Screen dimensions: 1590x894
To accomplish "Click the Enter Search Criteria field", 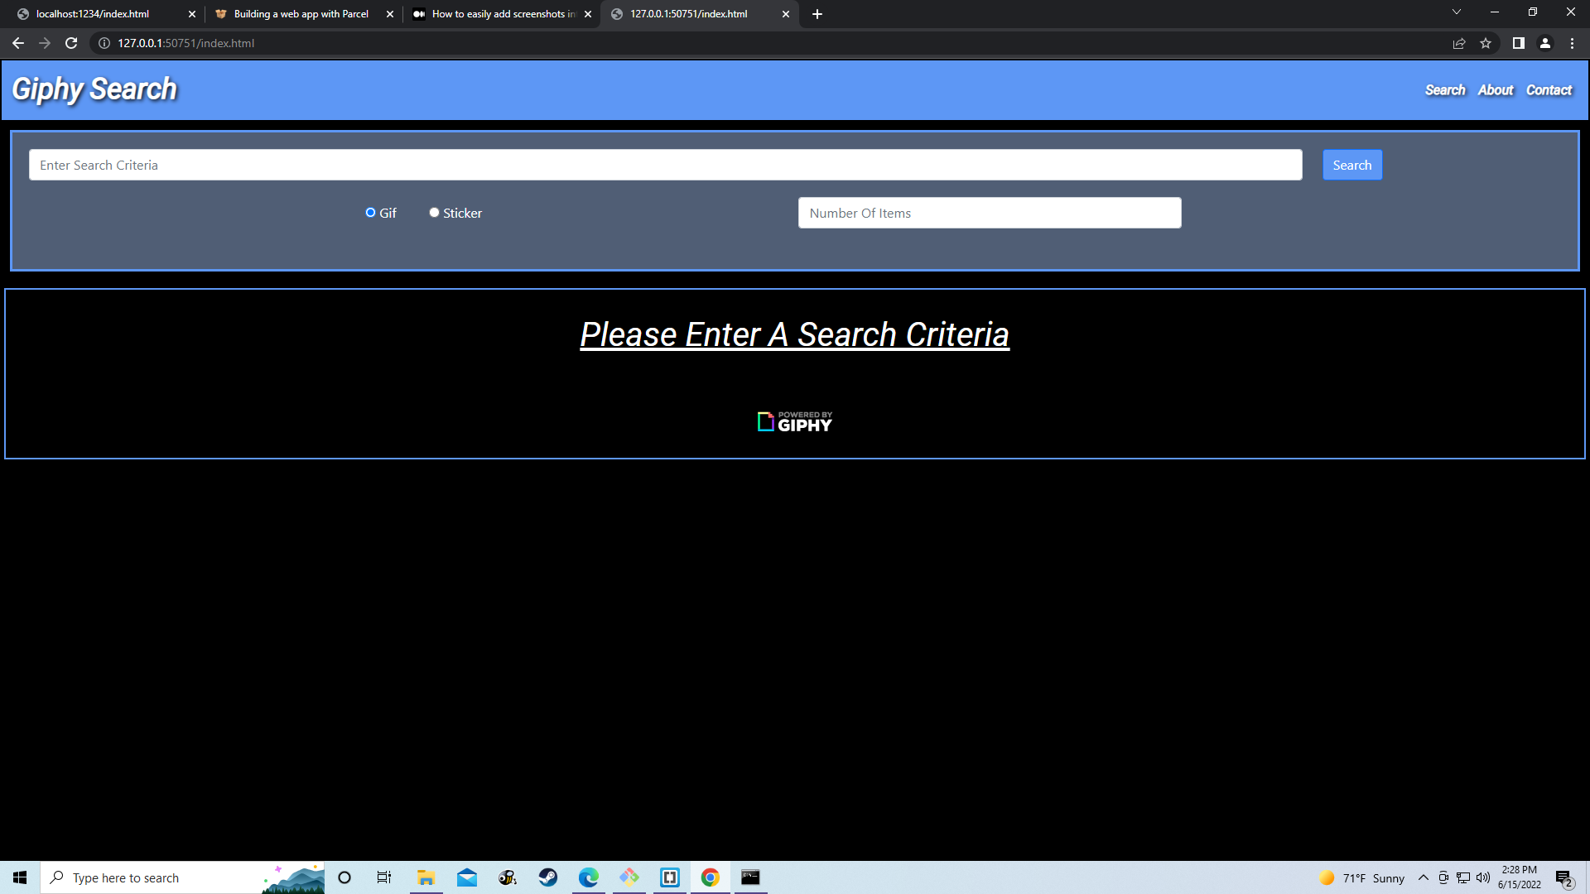I will click(665, 165).
